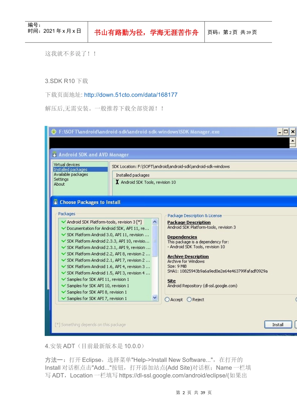Toggle checkmark for SDK Platform Android 2.2, API 8

pyautogui.click(x=63, y=254)
